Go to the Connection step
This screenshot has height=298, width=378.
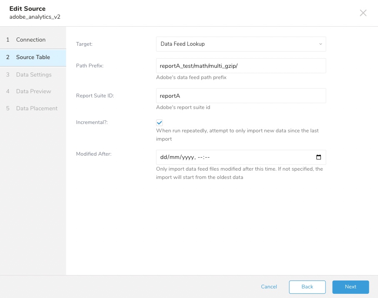pos(31,40)
